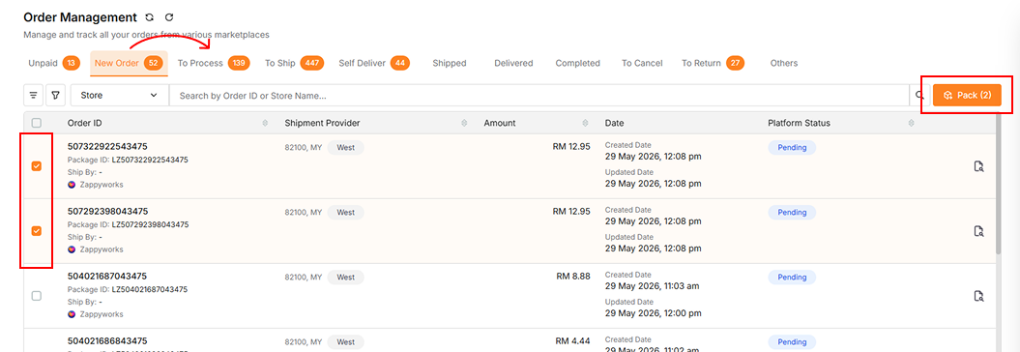The height and width of the screenshot is (352, 1020).
Task: Click Pending status of order 504021687043475
Action: click(x=792, y=278)
